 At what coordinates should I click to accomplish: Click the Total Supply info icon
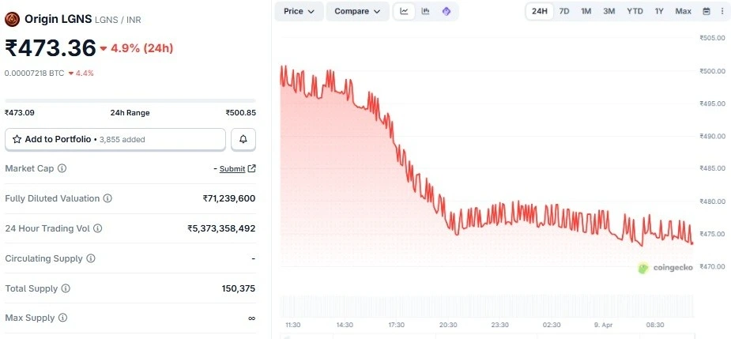click(66, 288)
